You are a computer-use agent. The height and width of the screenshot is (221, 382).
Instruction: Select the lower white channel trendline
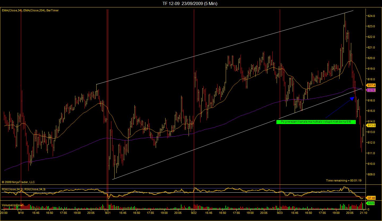[237, 134]
